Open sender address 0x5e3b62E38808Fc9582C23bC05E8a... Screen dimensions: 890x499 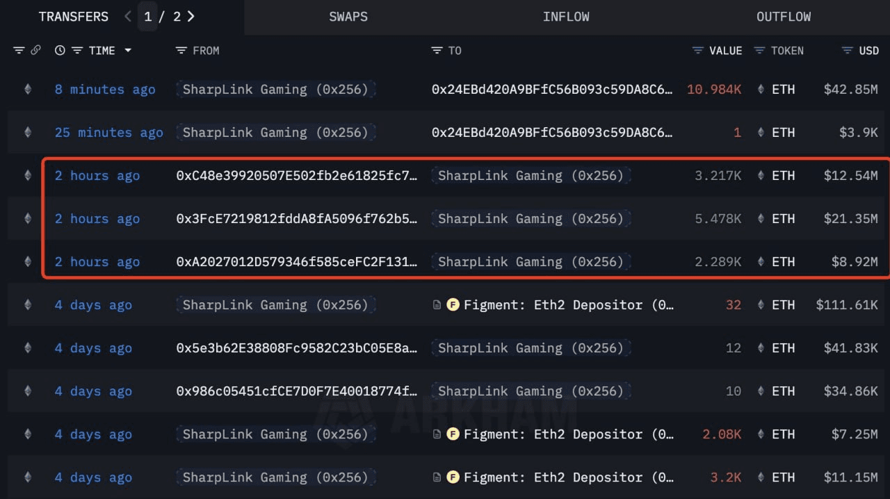[297, 347]
